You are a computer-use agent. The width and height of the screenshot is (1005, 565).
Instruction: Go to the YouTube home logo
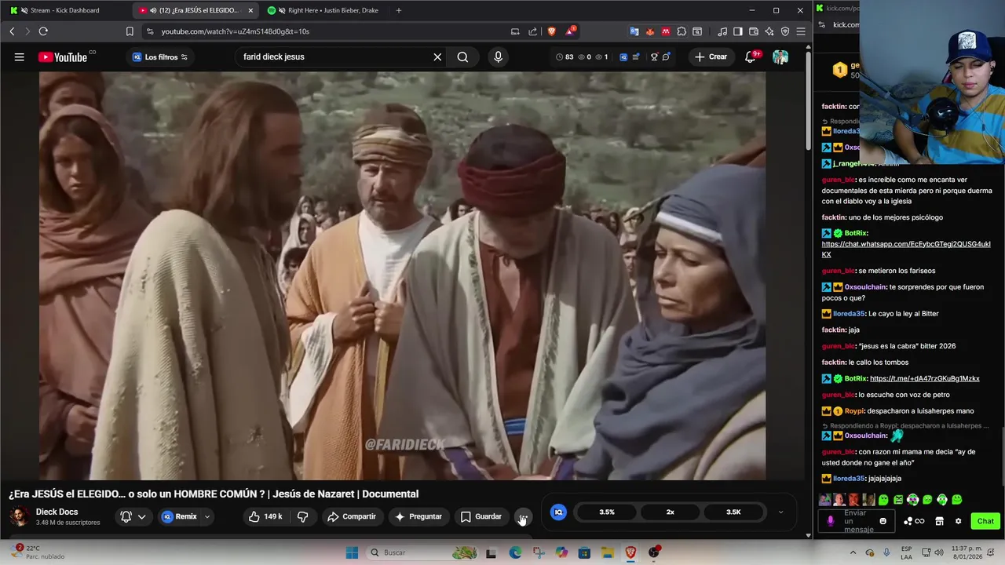click(x=63, y=56)
